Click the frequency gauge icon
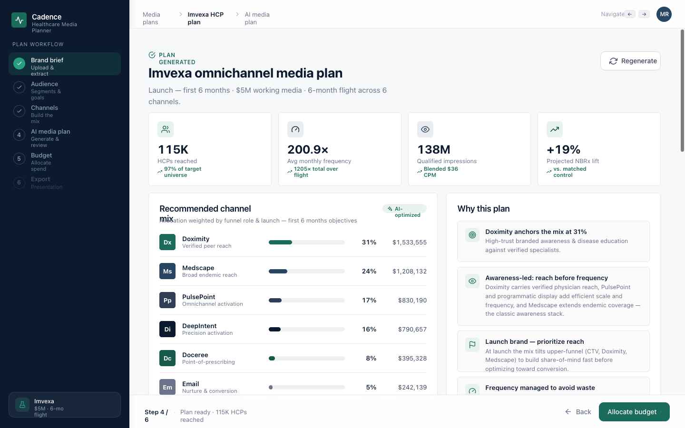Screen dimensions: 685x428 pyautogui.click(x=295, y=129)
